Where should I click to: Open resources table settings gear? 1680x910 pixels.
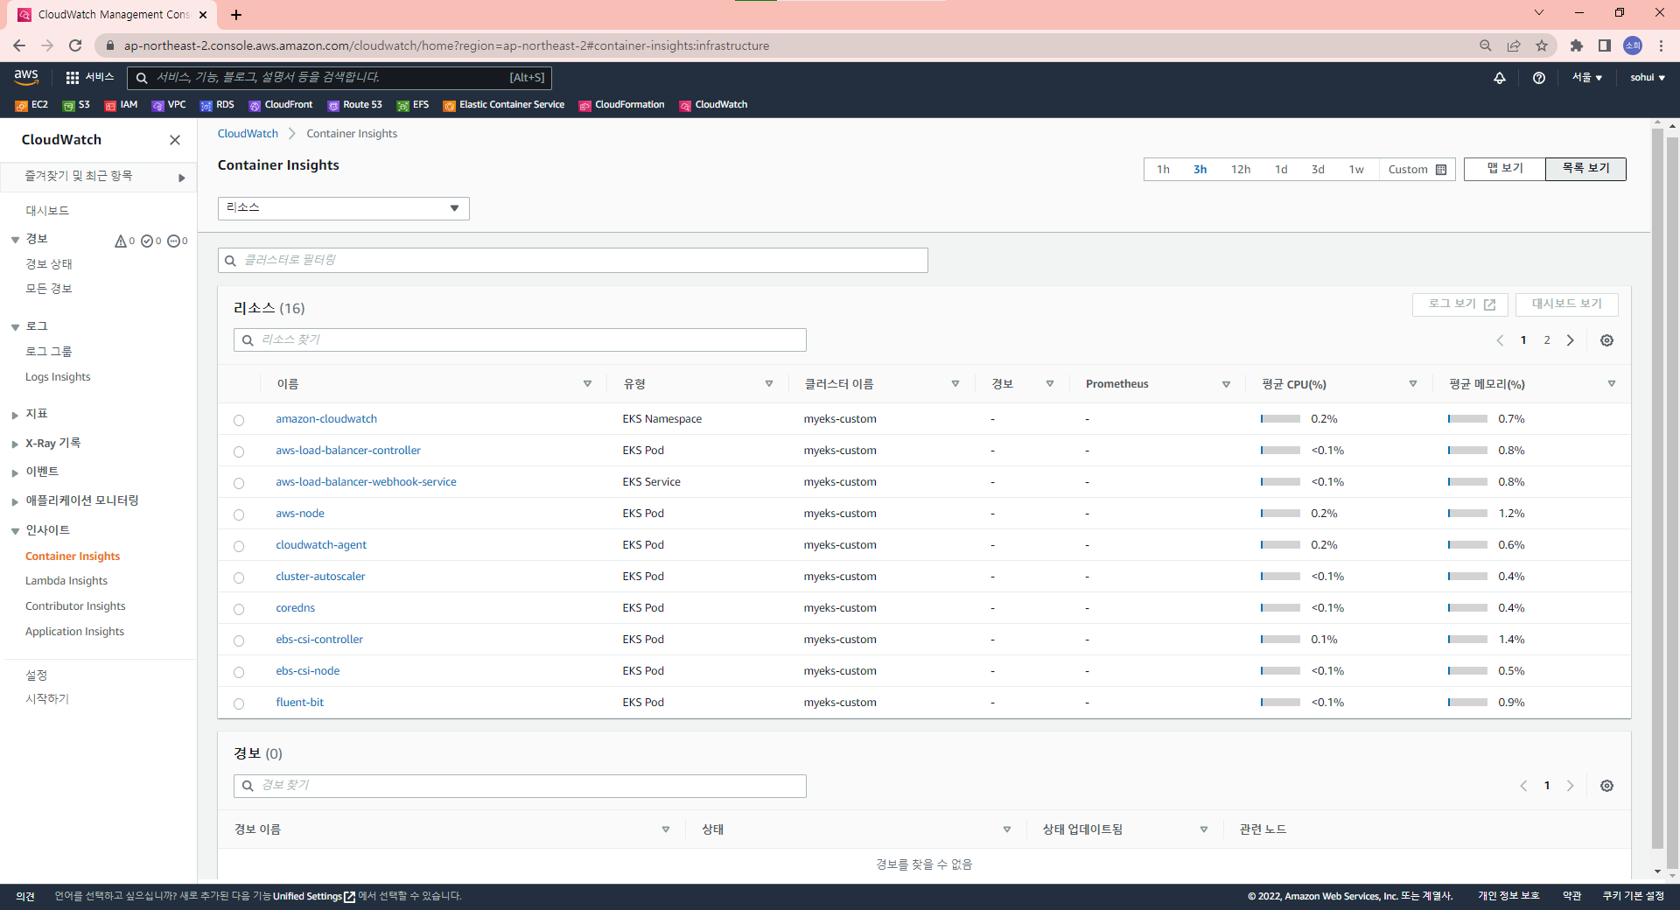pyautogui.click(x=1606, y=340)
